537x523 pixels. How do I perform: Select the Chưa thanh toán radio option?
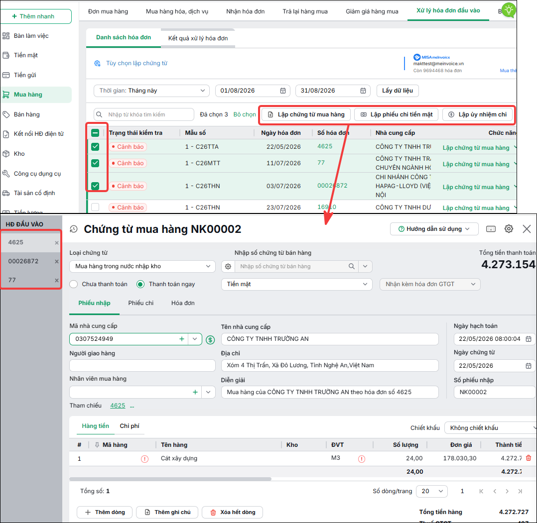[74, 284]
